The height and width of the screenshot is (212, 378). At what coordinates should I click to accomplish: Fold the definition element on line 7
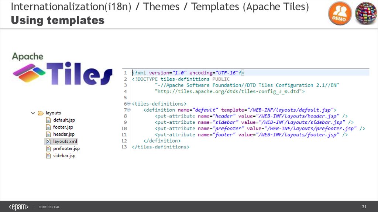[128, 110]
